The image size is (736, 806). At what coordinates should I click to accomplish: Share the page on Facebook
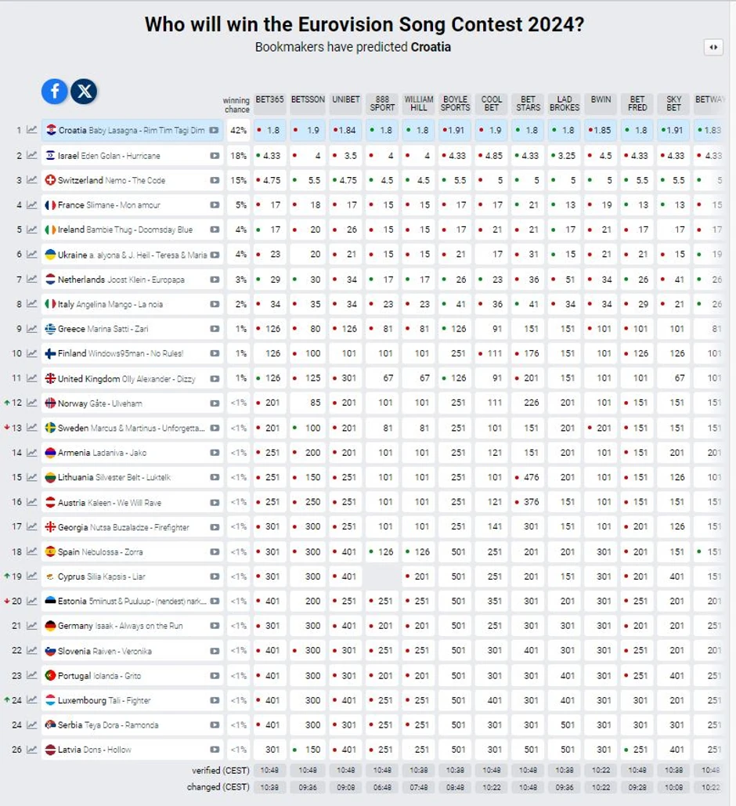54,92
